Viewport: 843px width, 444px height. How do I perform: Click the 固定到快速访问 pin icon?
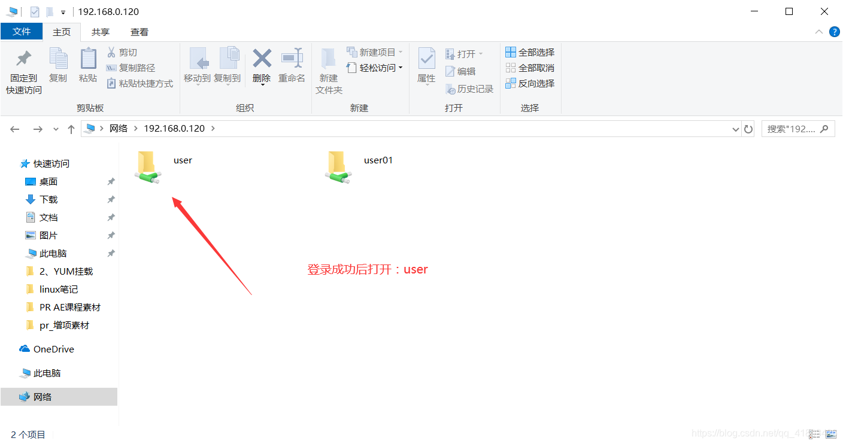(x=22, y=66)
